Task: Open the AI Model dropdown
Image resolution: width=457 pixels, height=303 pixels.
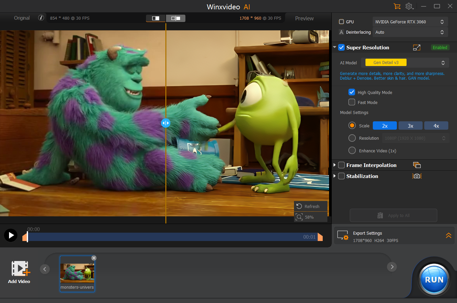Action: pos(405,63)
